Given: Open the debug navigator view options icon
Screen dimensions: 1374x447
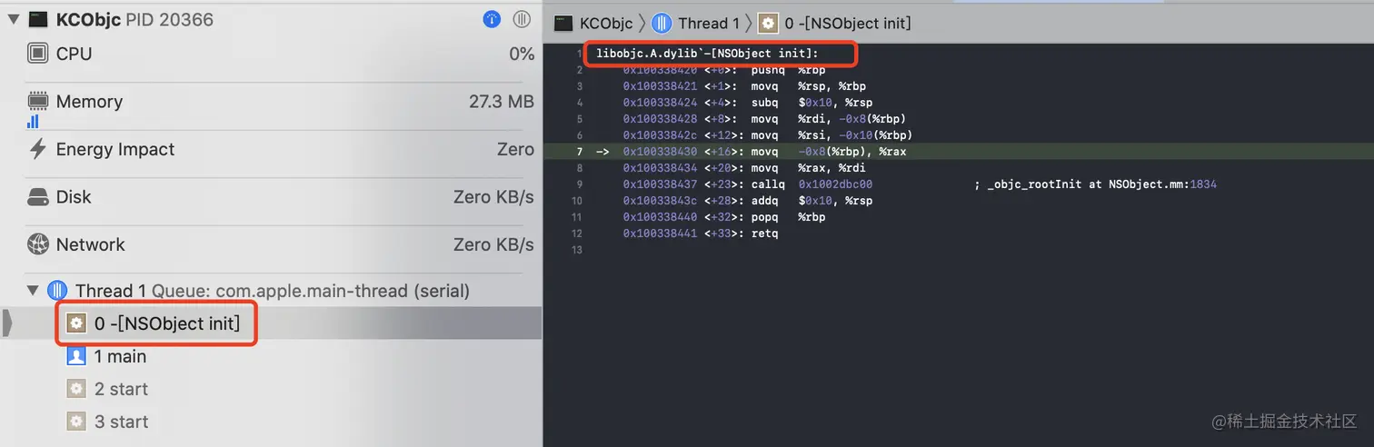Looking at the screenshot, I should pos(522,19).
